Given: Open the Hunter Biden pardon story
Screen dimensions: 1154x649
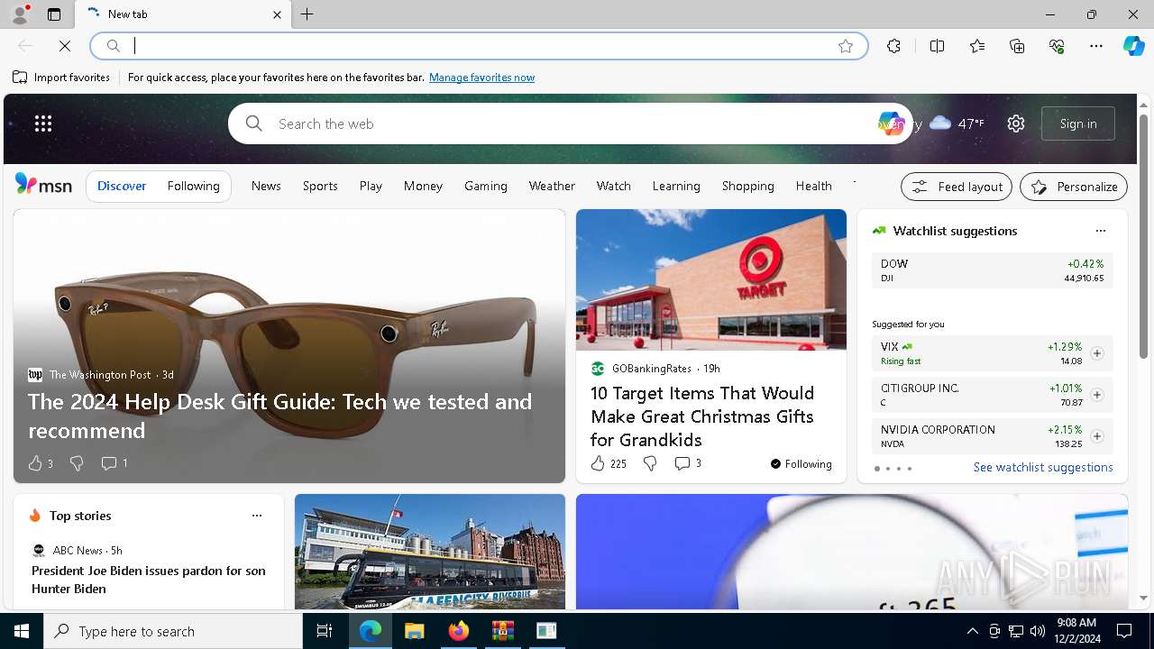Looking at the screenshot, I should coord(149,580).
